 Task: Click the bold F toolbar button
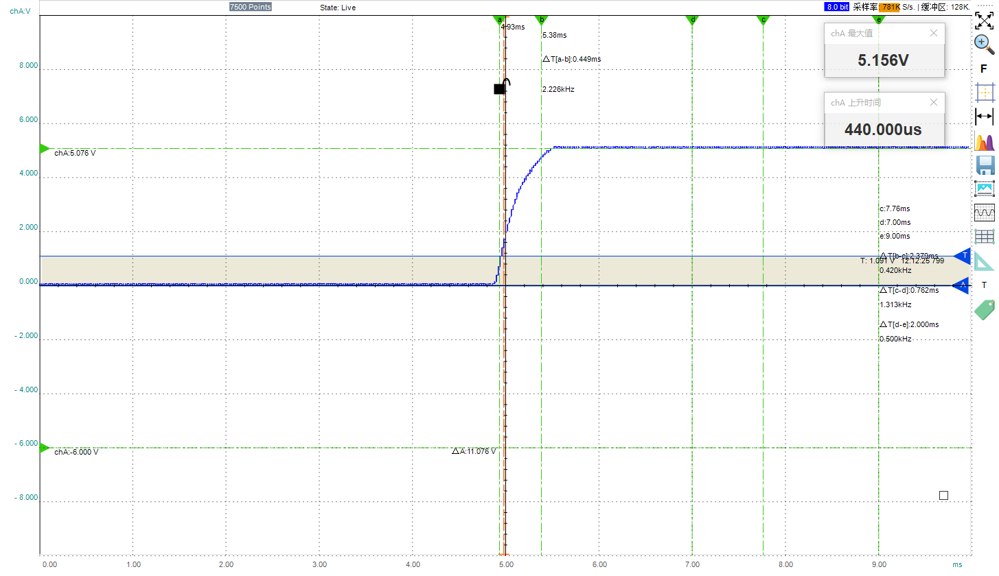tap(984, 69)
